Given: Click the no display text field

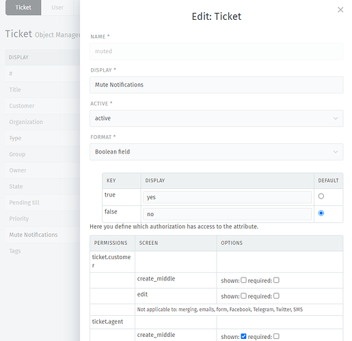Looking at the screenshot, I should [x=227, y=214].
